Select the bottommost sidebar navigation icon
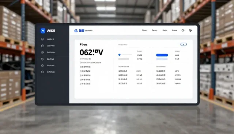 point(42,72)
